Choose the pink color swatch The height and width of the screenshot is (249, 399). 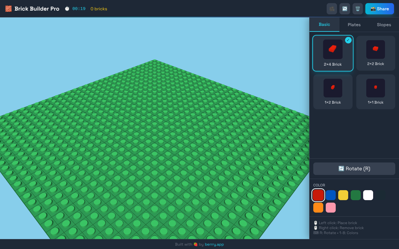[x=331, y=208]
